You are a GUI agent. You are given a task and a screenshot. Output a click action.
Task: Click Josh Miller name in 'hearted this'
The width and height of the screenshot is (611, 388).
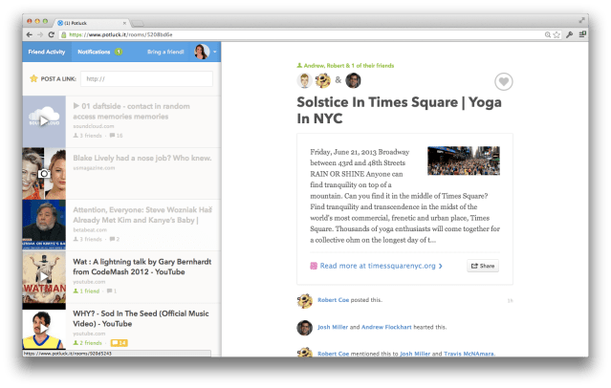333,327
